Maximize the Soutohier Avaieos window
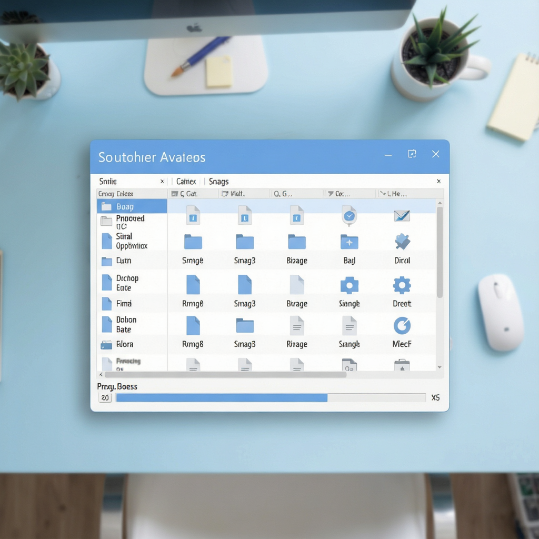The width and height of the screenshot is (539, 539). [412, 154]
